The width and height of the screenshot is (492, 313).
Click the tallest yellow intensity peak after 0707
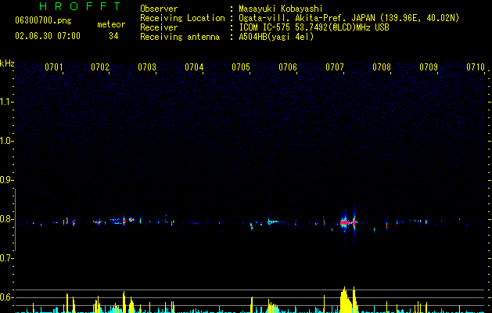(344, 300)
